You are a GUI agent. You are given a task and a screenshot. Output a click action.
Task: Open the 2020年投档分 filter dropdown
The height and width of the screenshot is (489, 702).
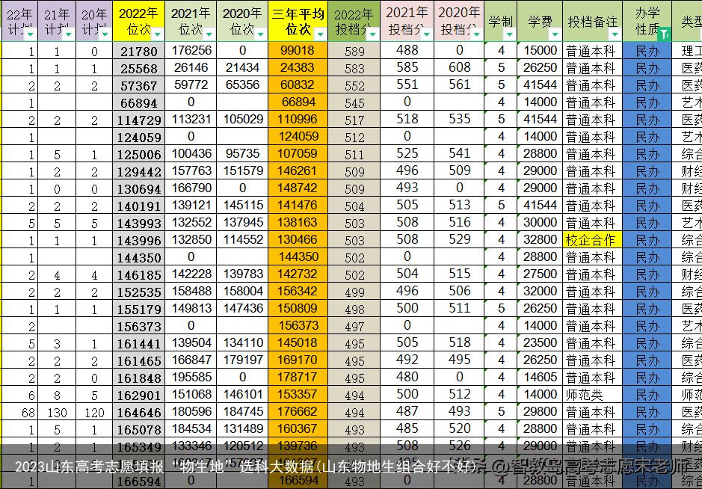point(476,34)
